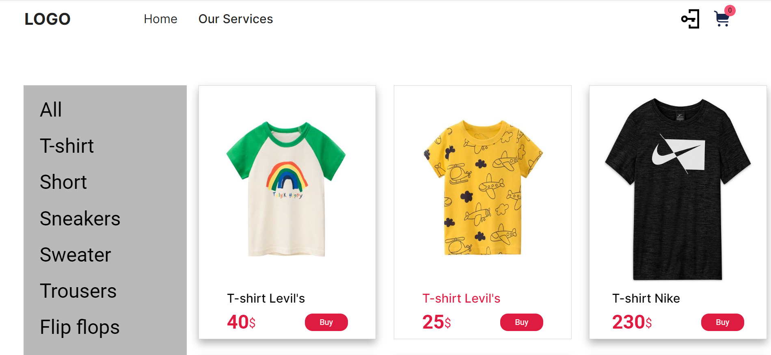This screenshot has height=355, width=771.
Task: Click the LOGO brand text
Action: click(x=47, y=19)
